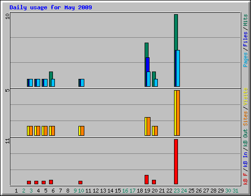Click the tall green Hits bar for day 23
251x196 pixels.
(x=176, y=32)
